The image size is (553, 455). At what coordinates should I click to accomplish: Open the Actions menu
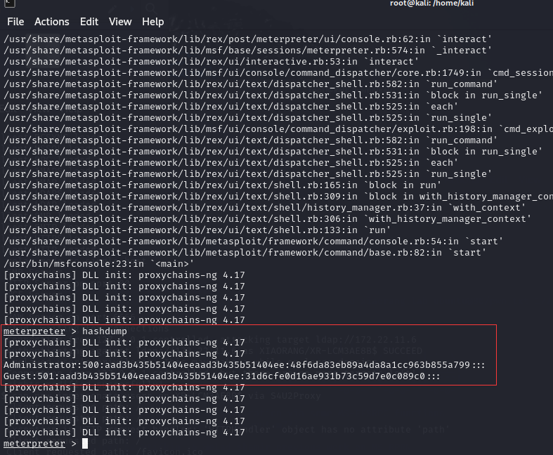tap(52, 22)
